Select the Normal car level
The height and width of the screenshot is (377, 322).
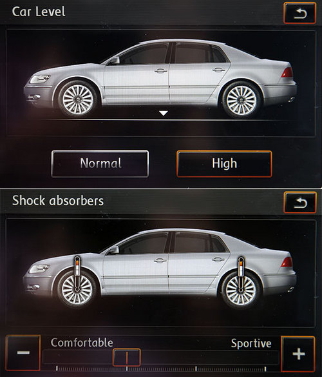tap(100, 164)
